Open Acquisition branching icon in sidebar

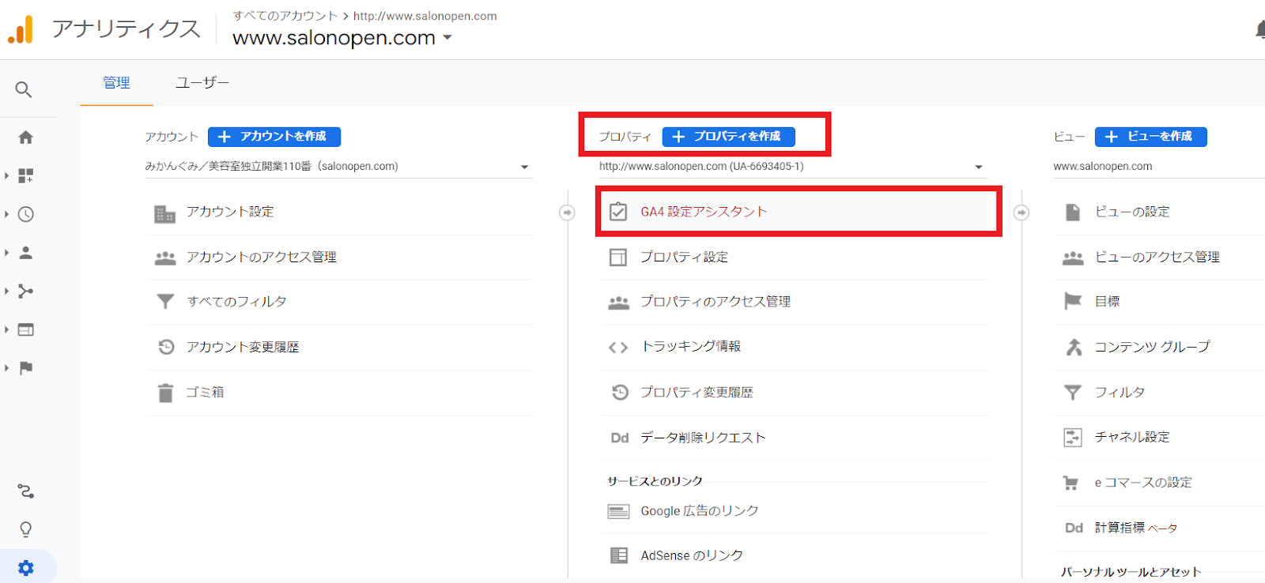[26, 291]
